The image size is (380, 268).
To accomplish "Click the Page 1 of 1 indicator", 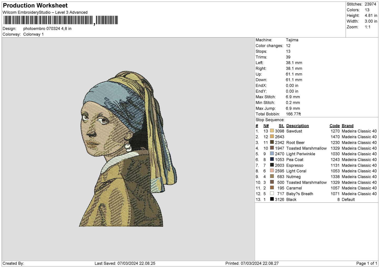I will point(367,263).
